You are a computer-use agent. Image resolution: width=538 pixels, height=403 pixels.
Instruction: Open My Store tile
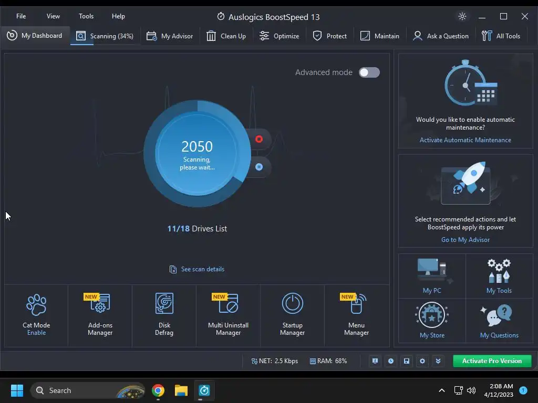[432, 321]
